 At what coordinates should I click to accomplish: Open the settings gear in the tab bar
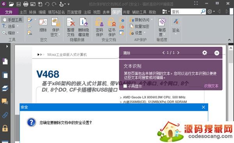(210, 11)
